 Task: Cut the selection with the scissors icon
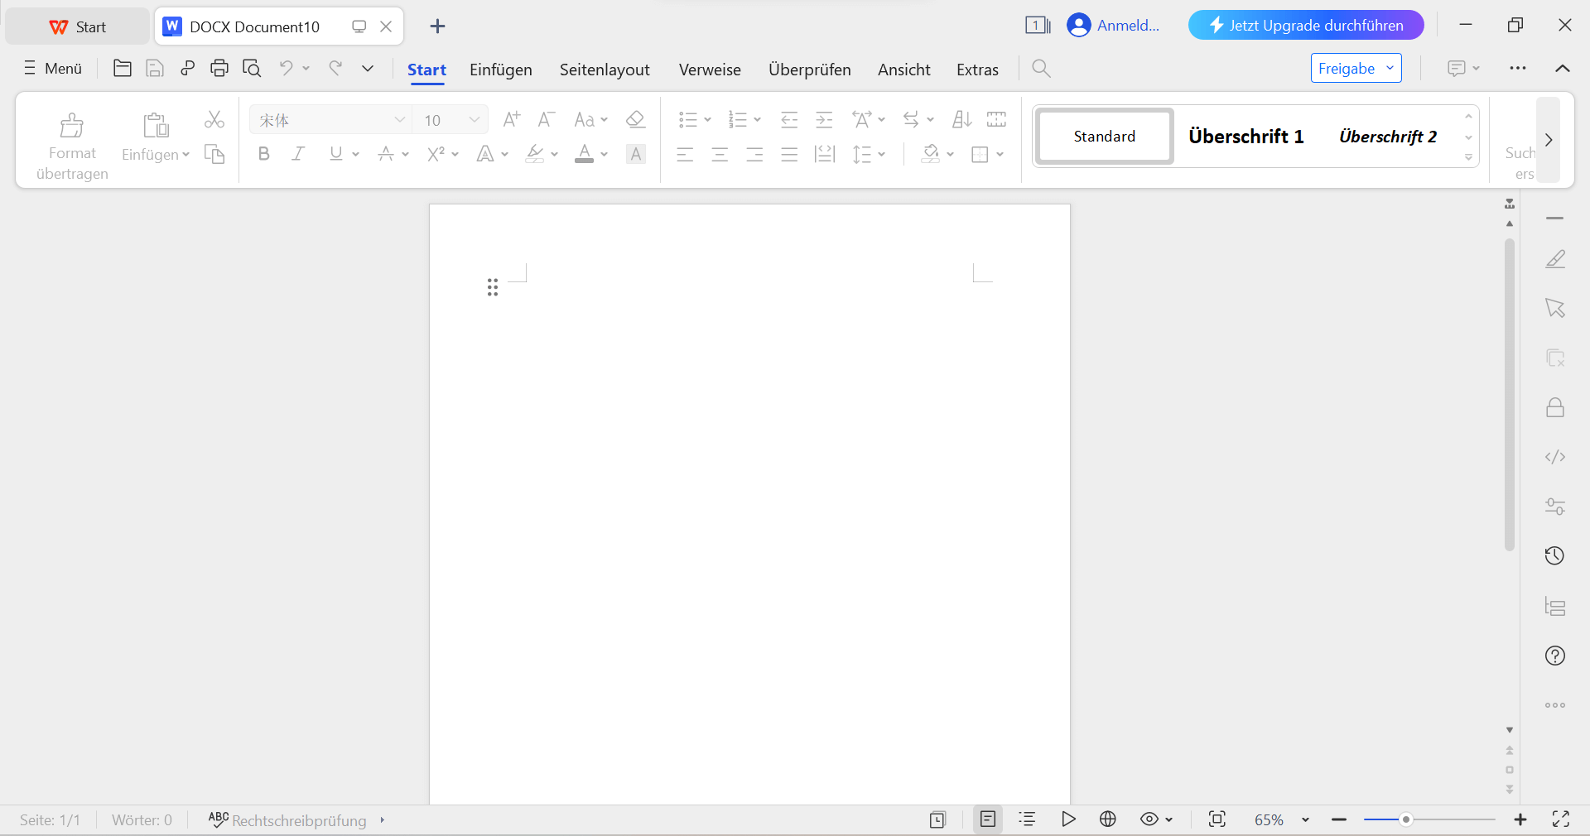[x=214, y=119]
